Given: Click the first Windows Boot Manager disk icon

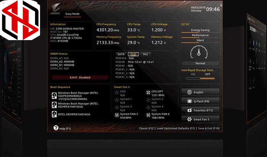Looking at the screenshot, I should 54,95.
